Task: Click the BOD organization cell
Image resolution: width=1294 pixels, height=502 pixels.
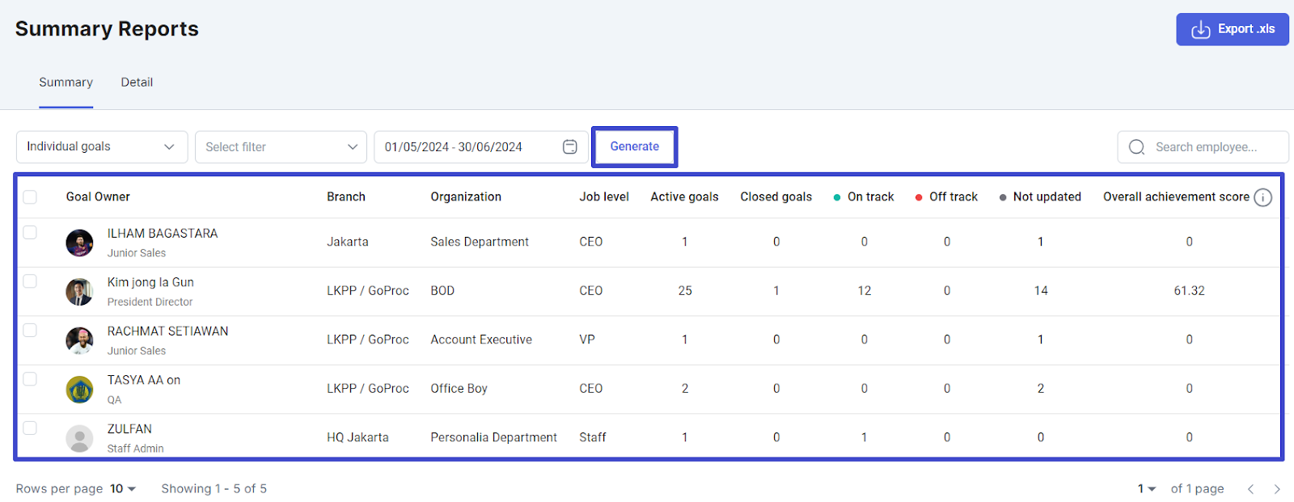Action: tap(442, 291)
